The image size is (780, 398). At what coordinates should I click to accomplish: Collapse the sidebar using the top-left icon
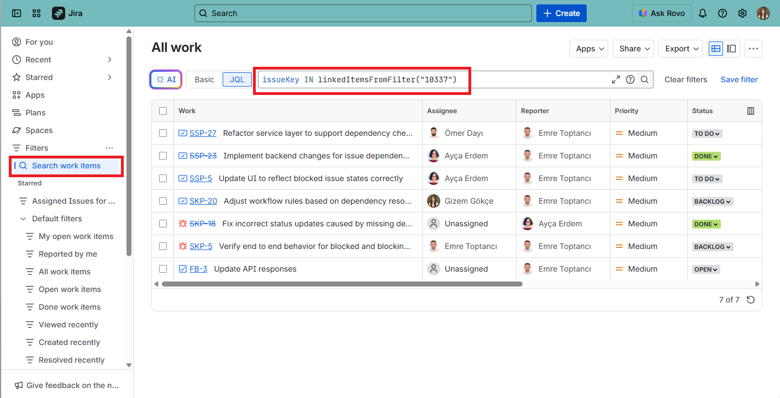[x=17, y=13]
